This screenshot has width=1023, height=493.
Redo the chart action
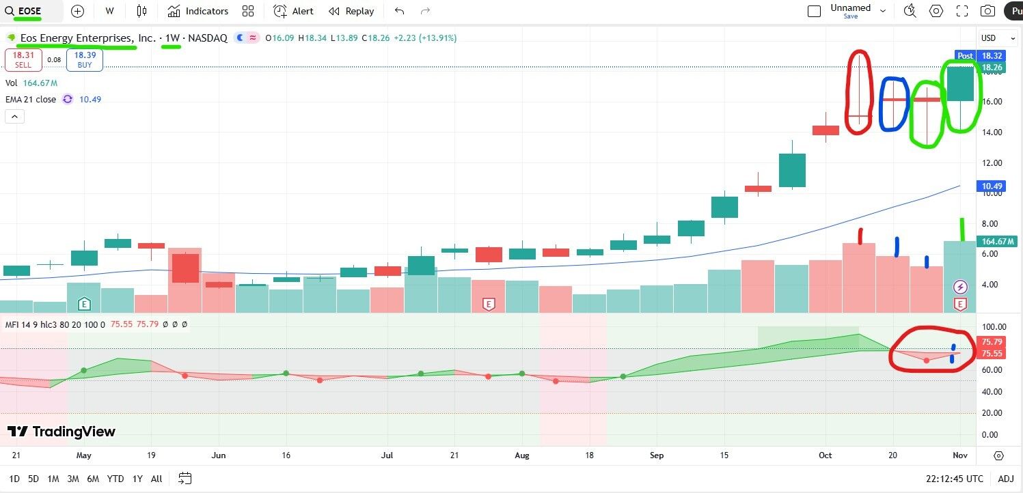tap(425, 11)
